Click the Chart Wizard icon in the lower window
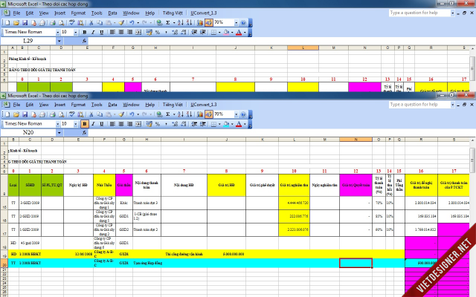 pos(199,114)
